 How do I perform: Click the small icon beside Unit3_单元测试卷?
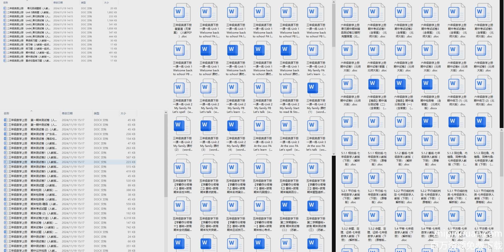(x=5, y=24)
